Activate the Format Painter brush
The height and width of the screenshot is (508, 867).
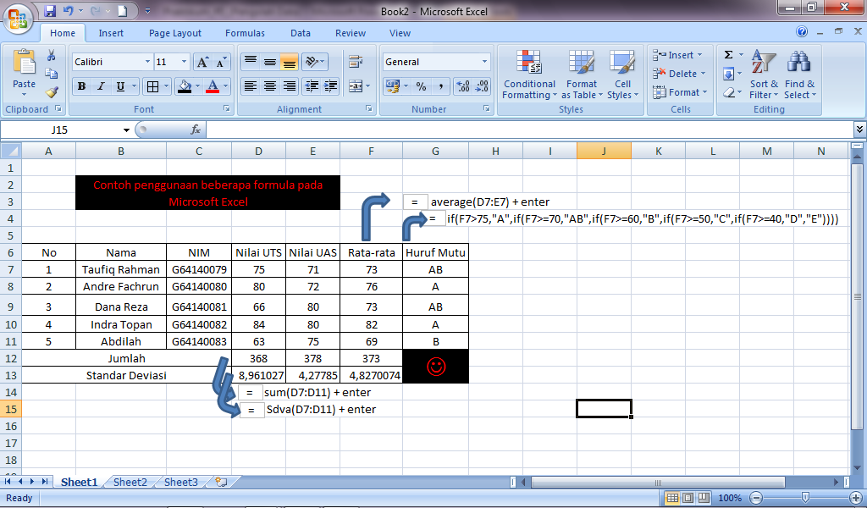[x=52, y=91]
